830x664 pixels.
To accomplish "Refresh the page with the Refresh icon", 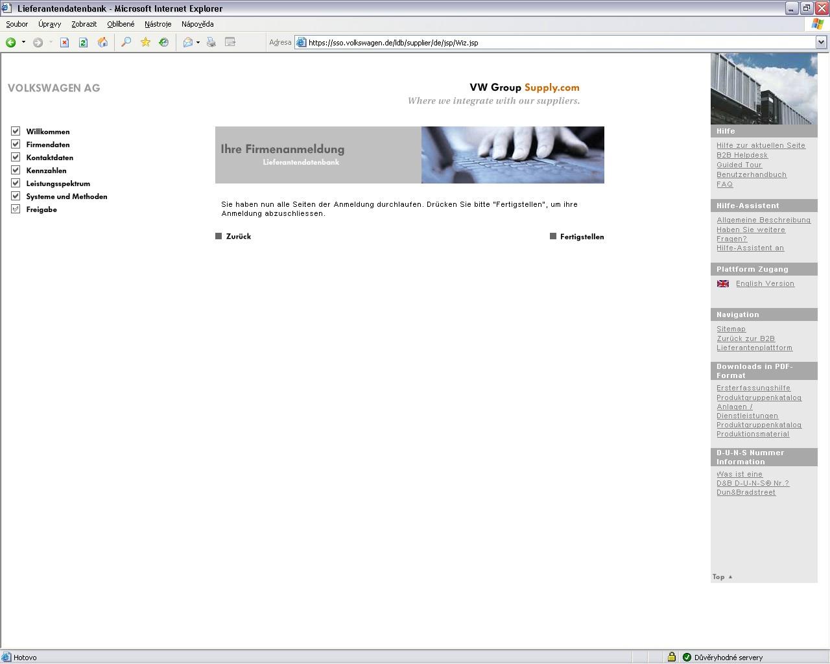I will 83,42.
